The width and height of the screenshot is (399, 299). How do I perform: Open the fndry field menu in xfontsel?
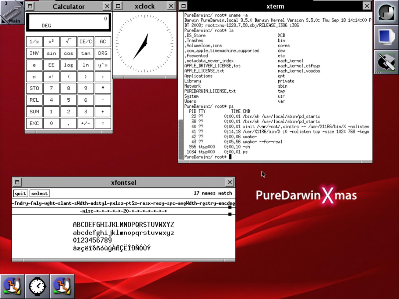pyautogui.click(x=21, y=203)
